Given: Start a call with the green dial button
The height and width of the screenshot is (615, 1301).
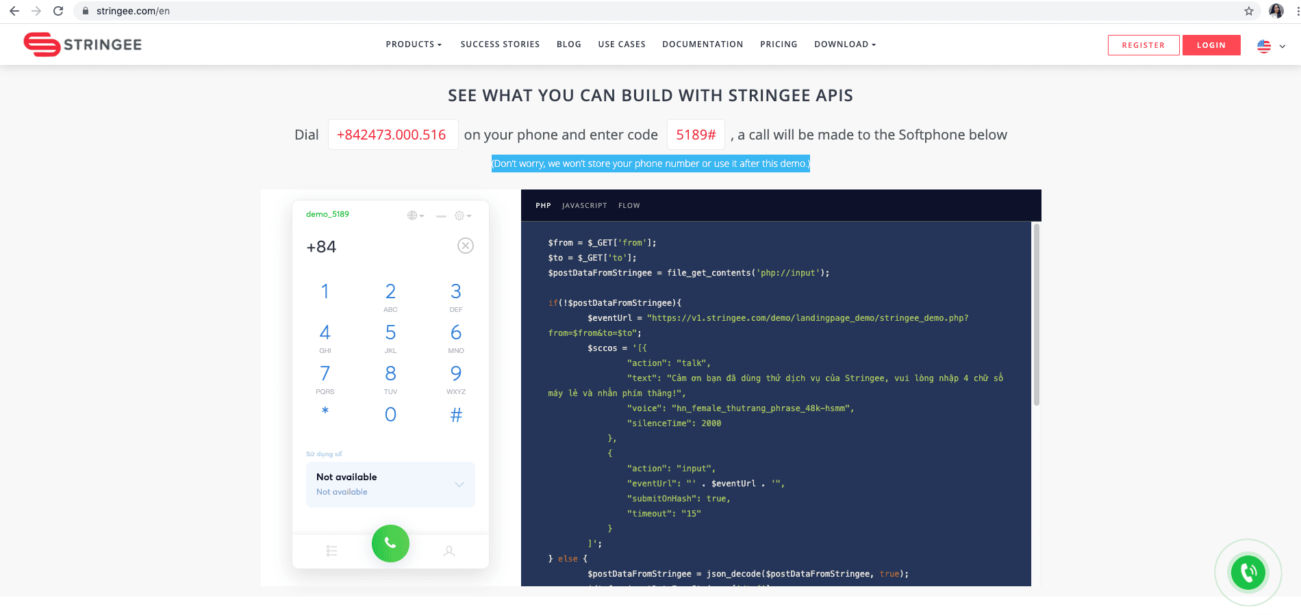Looking at the screenshot, I should pyautogui.click(x=390, y=543).
